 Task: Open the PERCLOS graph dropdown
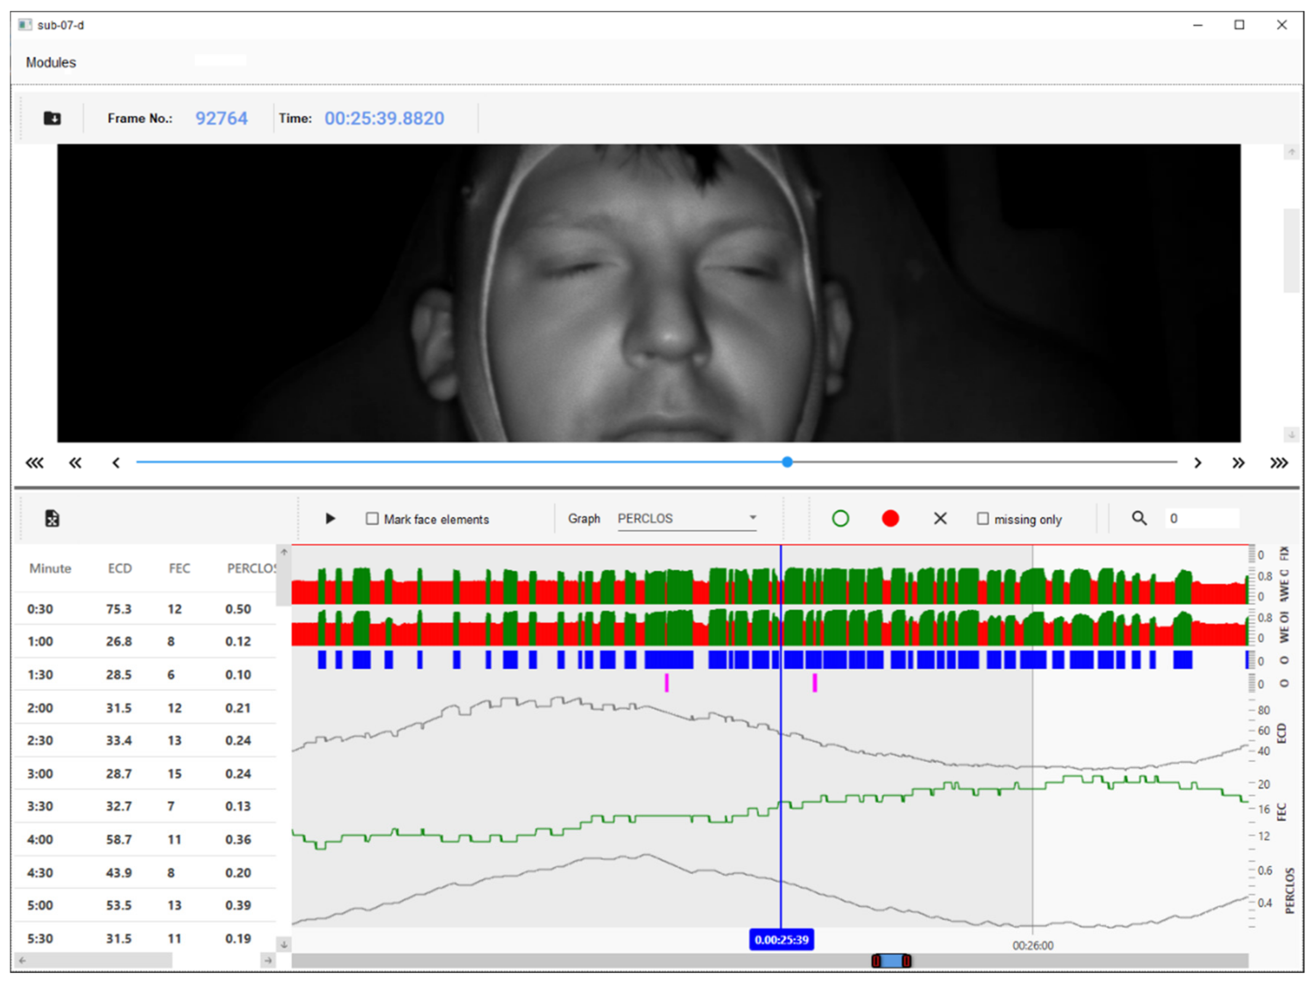(686, 518)
